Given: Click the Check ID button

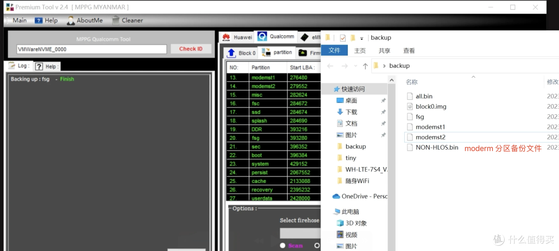Looking at the screenshot, I should click(191, 49).
